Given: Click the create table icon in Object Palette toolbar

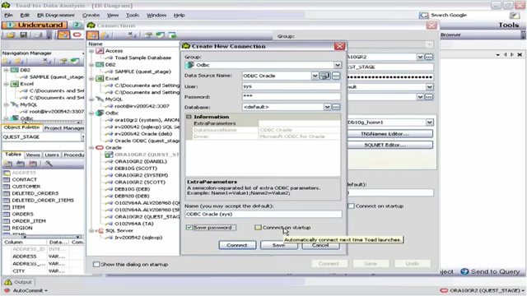Looking at the screenshot, I should tap(8, 164).
